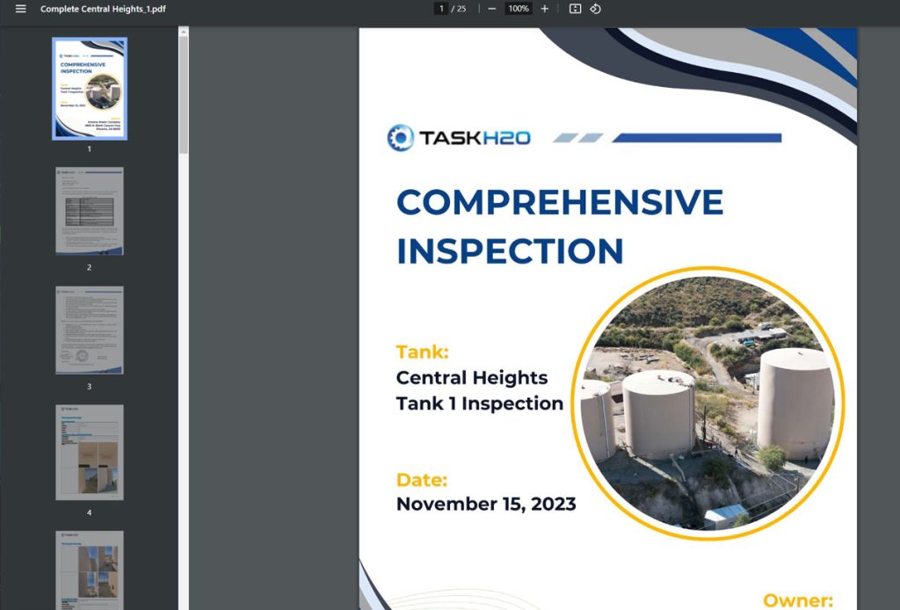
Task: Click the 100% zoom level field
Action: pyautogui.click(x=519, y=9)
